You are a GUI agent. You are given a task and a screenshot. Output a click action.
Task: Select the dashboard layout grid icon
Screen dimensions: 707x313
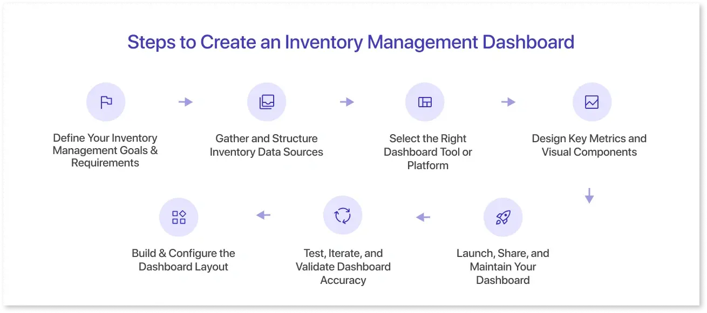click(x=425, y=102)
